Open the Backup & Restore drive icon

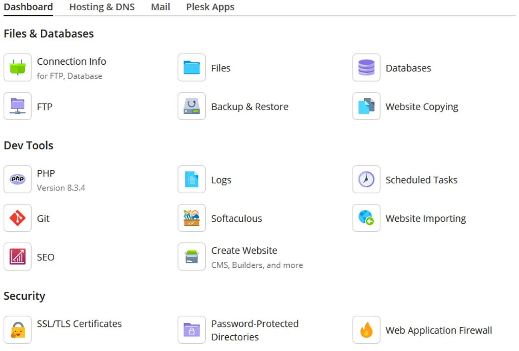[x=192, y=106]
